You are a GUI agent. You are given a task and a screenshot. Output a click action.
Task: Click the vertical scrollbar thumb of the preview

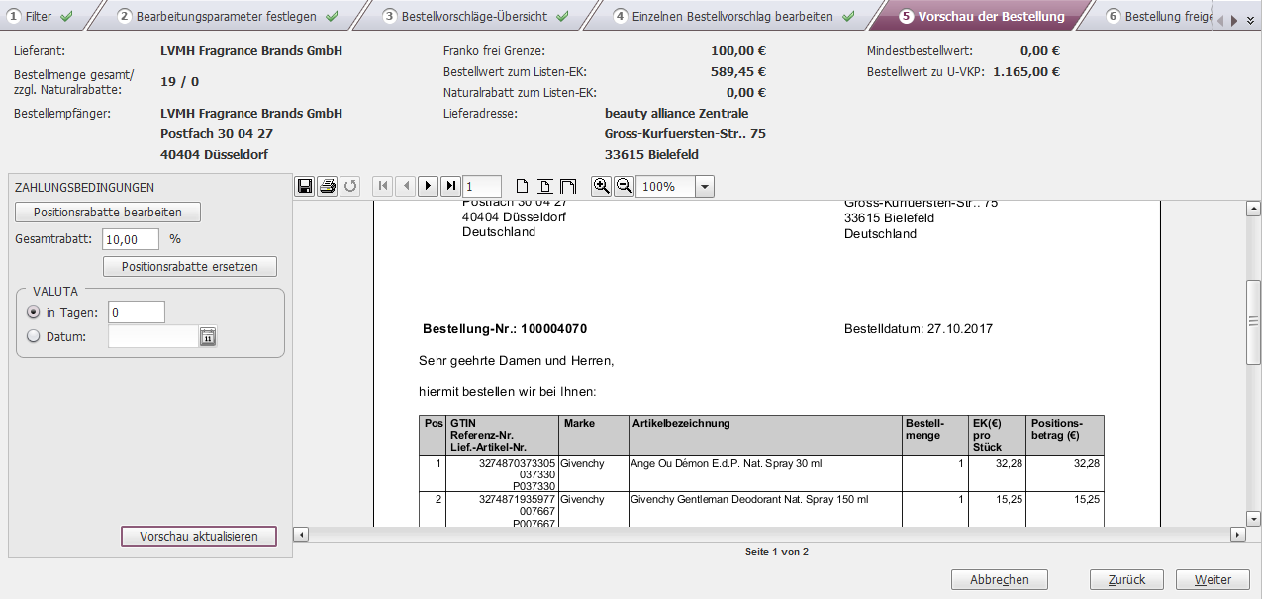pyautogui.click(x=1253, y=322)
